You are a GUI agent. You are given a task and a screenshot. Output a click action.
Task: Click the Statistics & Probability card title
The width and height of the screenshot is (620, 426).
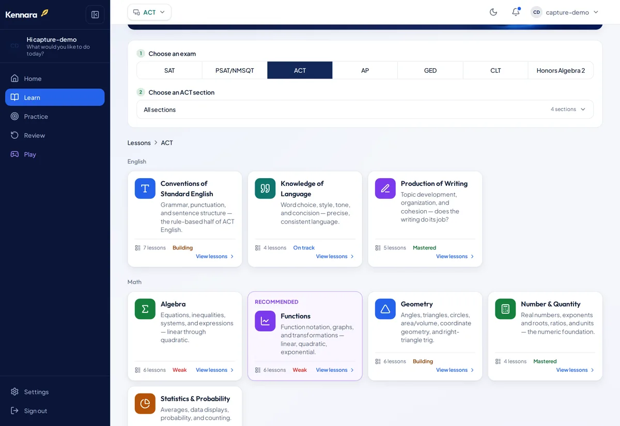coord(195,399)
